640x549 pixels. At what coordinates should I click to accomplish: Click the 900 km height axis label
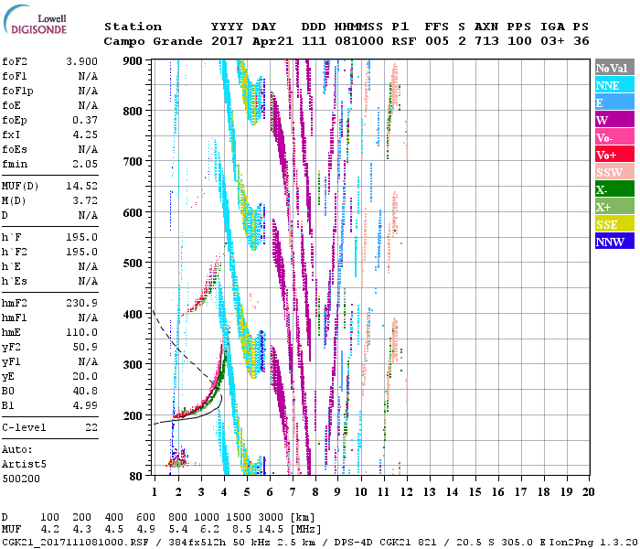pos(133,61)
